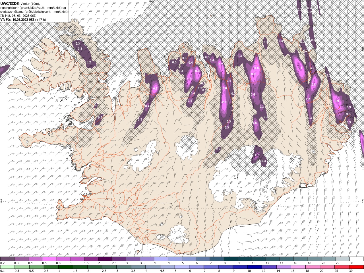
Task: Select the valid time line 'VT: Fös. 10.03.2023 05Z'
Action: coord(17,20)
